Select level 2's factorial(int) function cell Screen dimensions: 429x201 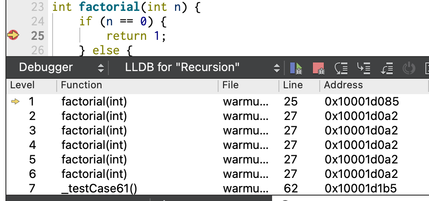pos(94,116)
